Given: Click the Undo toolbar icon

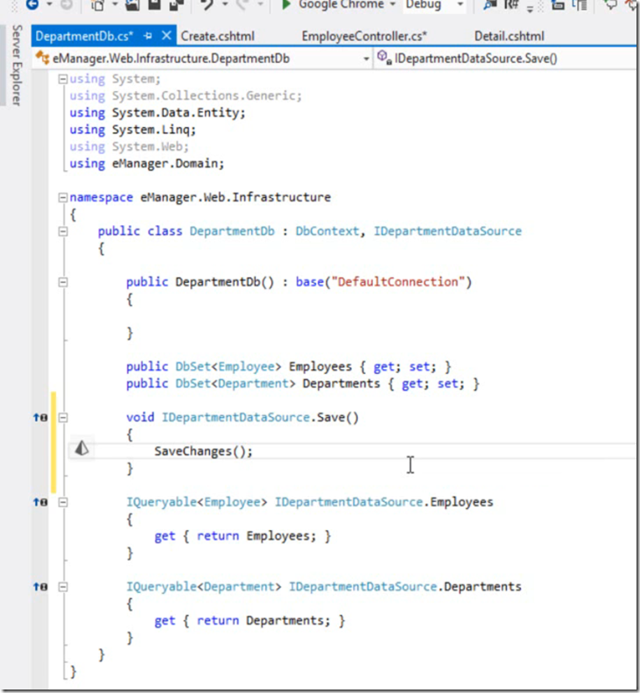Looking at the screenshot, I should click(x=207, y=4).
